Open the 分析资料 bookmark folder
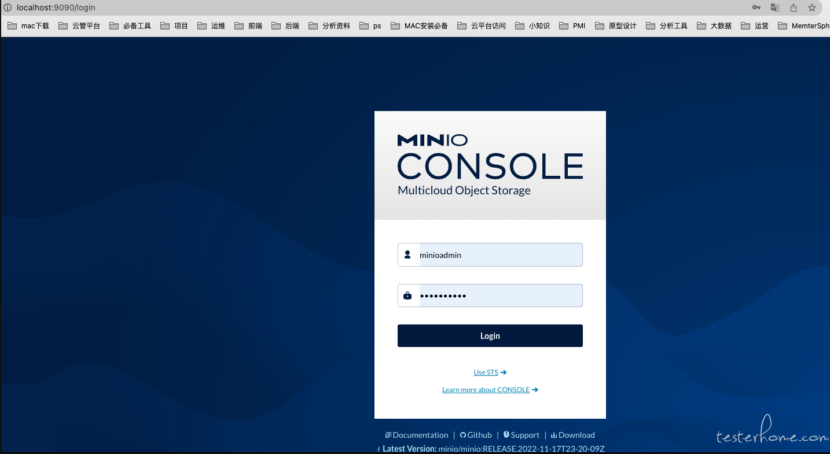830x454 pixels. tap(329, 26)
